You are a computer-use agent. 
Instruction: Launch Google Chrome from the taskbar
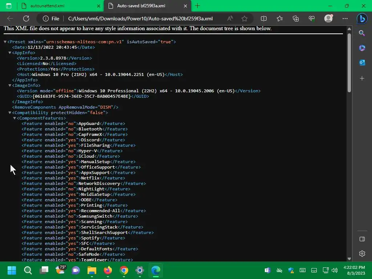point(124,270)
